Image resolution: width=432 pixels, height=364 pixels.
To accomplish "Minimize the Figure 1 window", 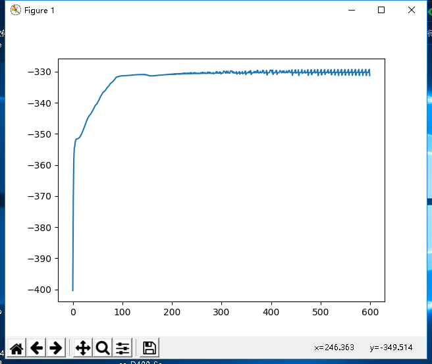I will coord(352,10).
